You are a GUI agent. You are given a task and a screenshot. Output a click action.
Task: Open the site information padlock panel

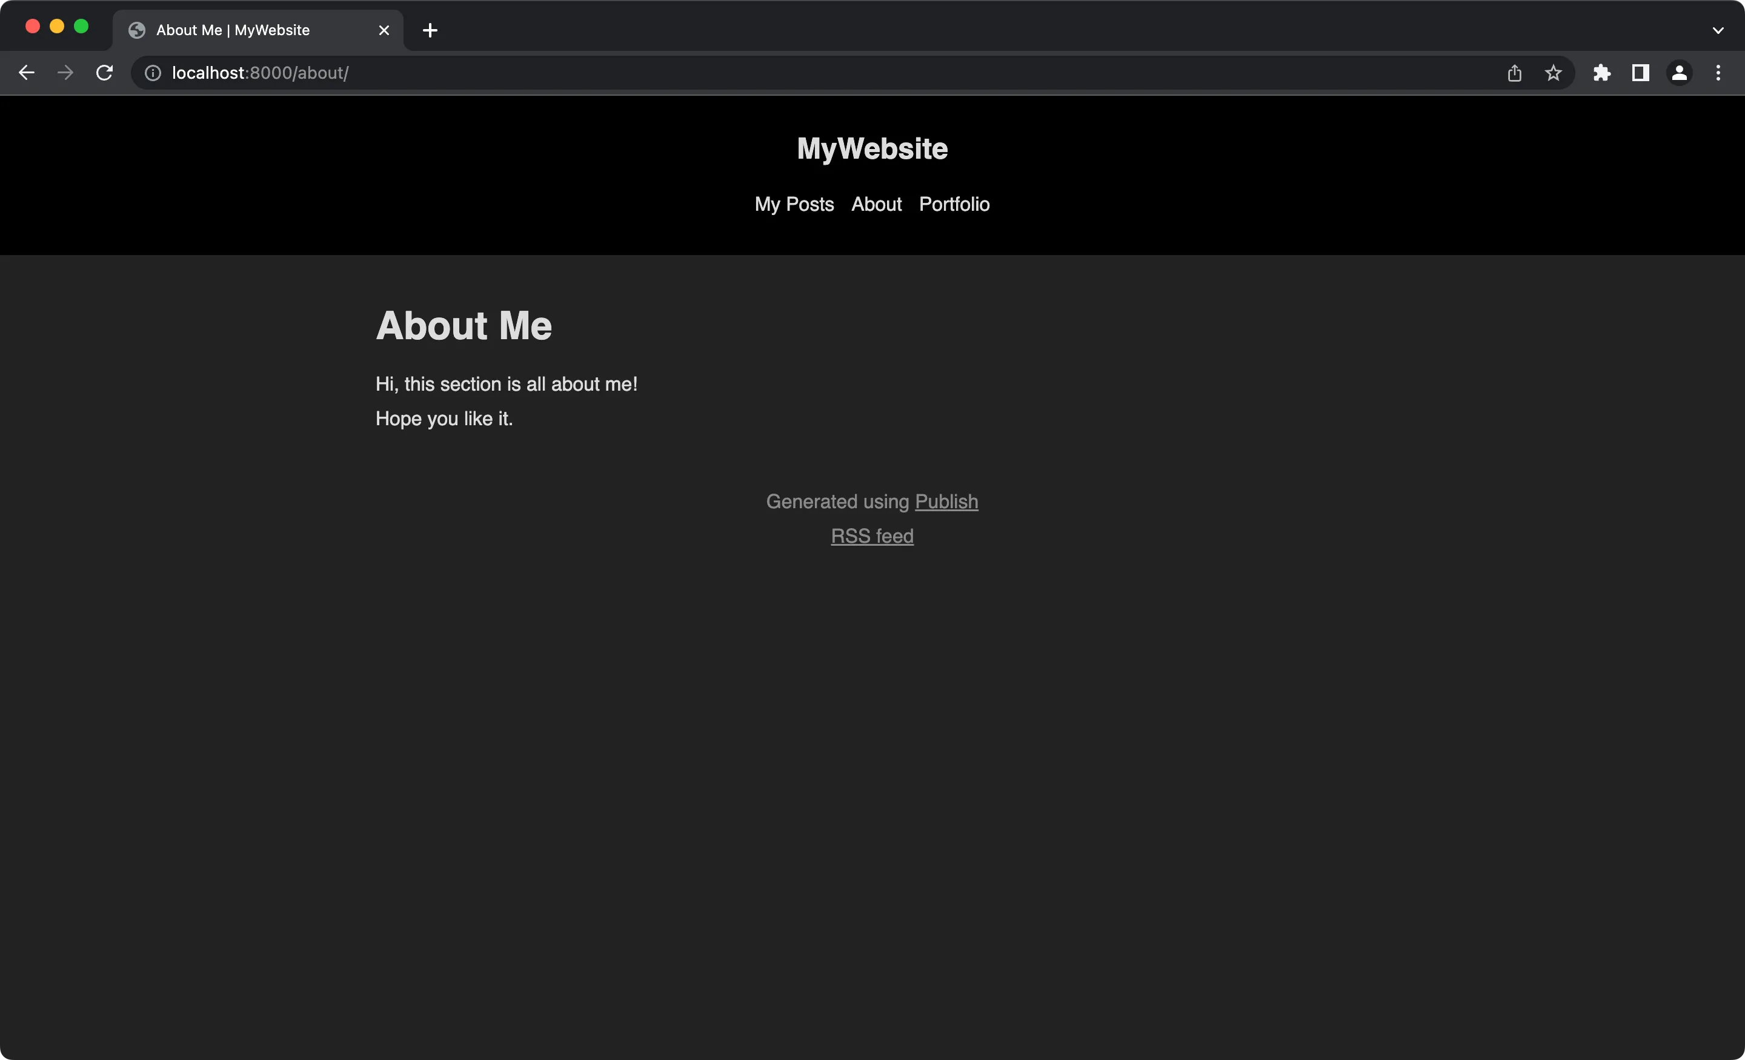tap(152, 73)
